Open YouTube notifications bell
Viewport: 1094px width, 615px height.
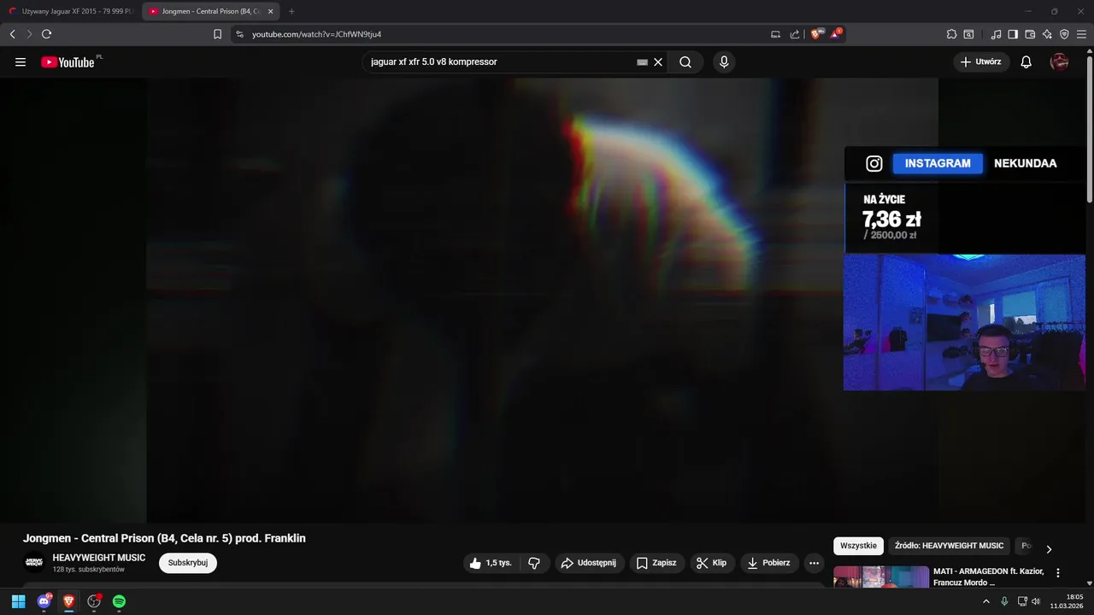pos(1026,62)
